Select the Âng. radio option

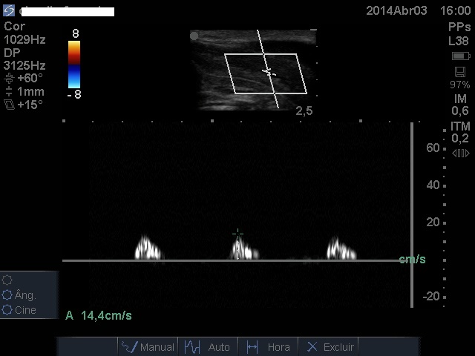tap(8, 294)
